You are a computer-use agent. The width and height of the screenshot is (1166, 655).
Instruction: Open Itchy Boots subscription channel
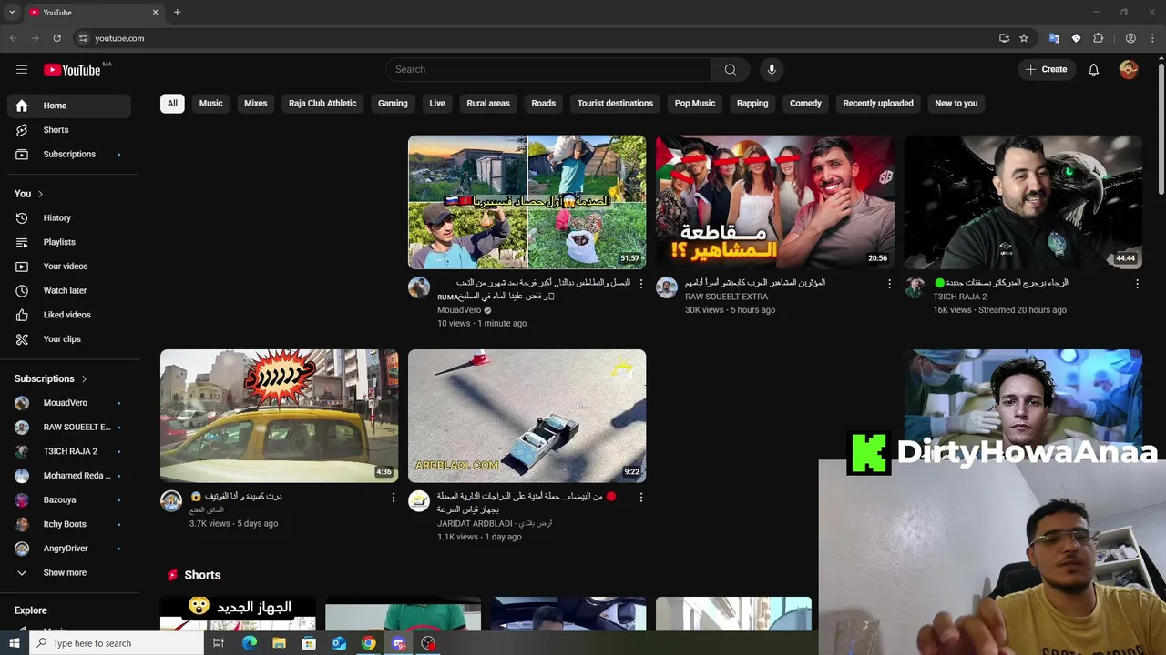(x=69, y=525)
